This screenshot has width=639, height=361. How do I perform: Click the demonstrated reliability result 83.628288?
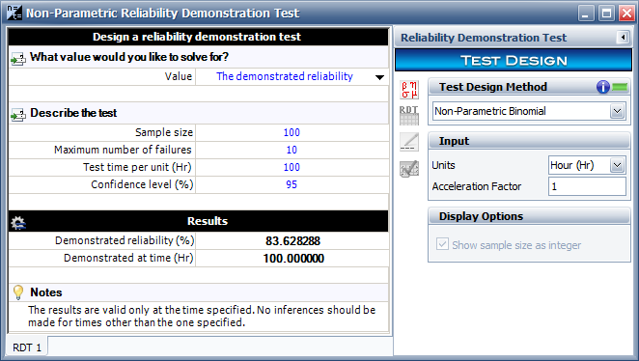point(293,240)
